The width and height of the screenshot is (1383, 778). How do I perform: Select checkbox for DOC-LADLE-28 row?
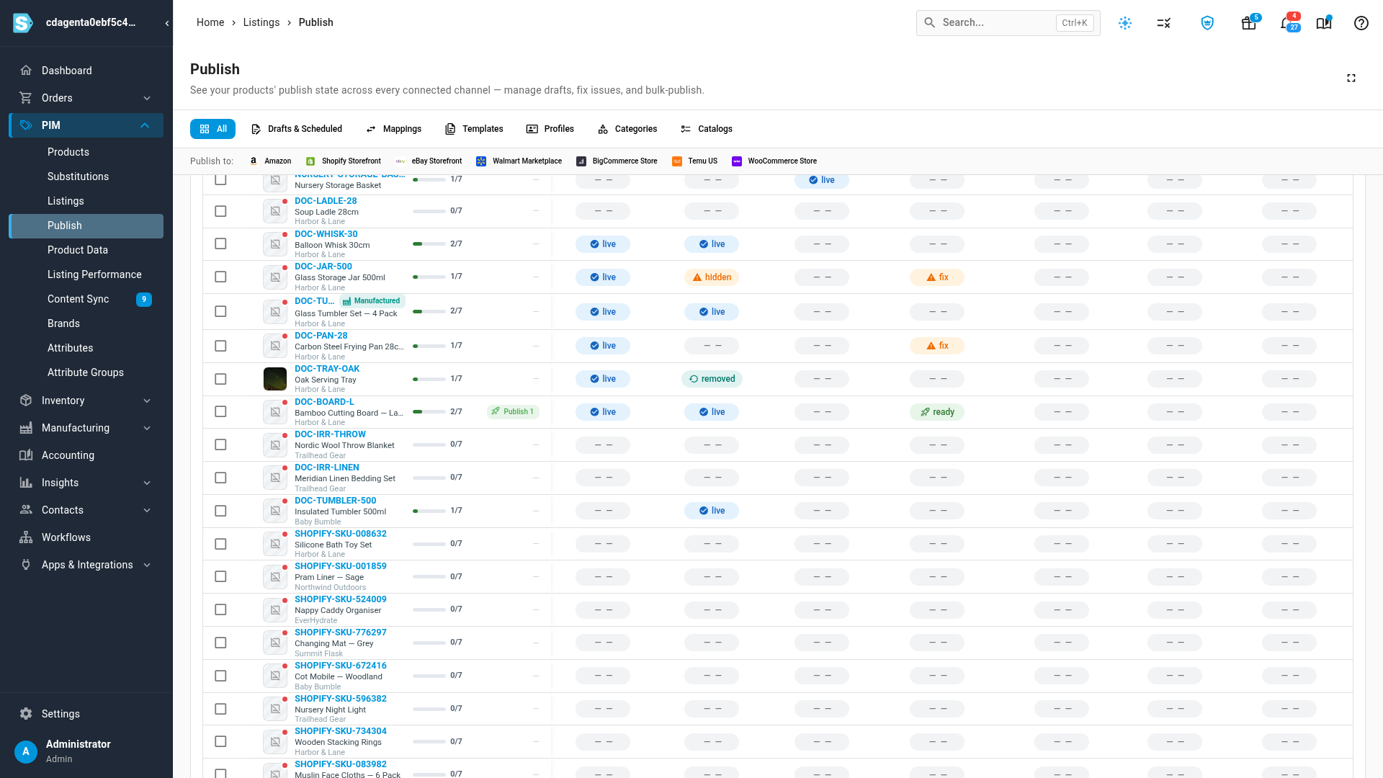click(x=220, y=211)
